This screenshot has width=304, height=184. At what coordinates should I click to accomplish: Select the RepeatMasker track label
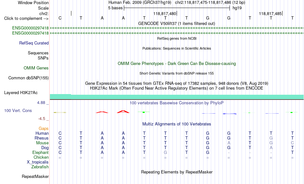(x=35, y=176)
